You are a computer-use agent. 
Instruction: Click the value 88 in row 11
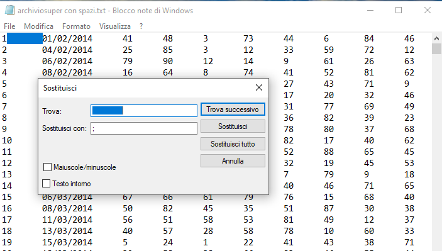329,152
